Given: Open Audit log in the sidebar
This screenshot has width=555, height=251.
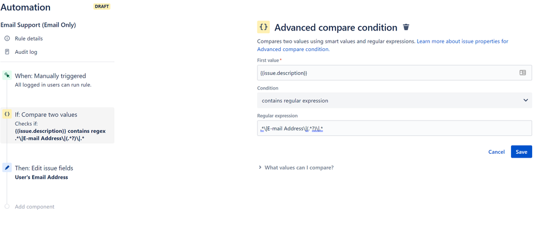Looking at the screenshot, I should [x=26, y=52].
